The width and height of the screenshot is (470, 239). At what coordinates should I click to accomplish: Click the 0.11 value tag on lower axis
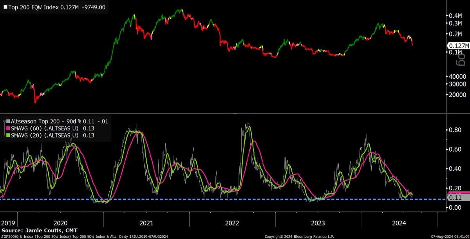tap(458, 197)
